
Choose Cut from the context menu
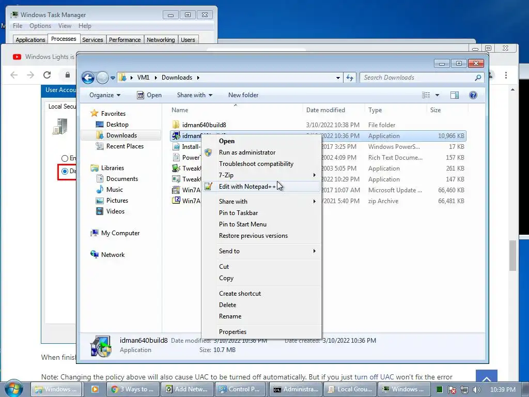(x=261, y=267)
